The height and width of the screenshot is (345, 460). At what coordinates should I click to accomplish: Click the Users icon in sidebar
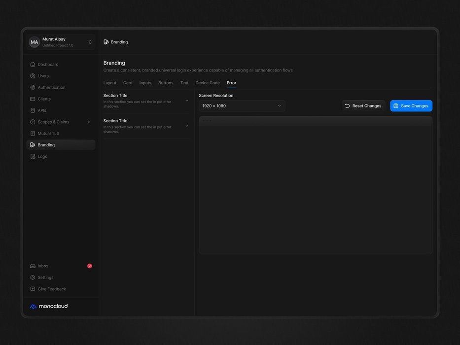[33, 76]
